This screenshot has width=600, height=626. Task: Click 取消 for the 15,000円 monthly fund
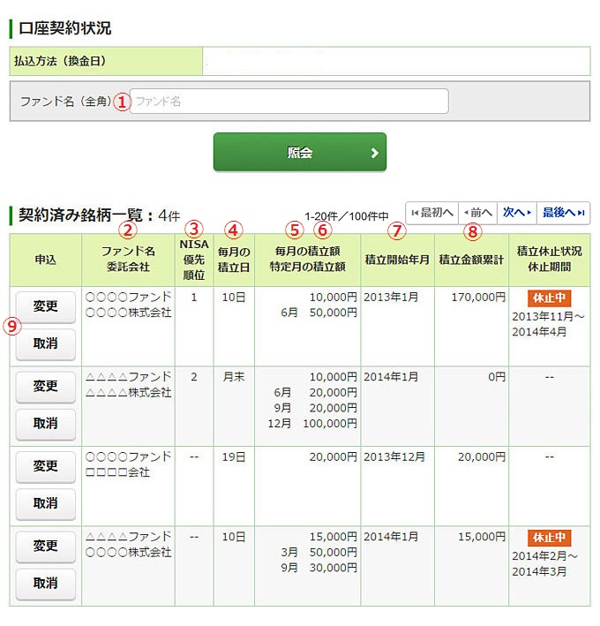[46, 584]
